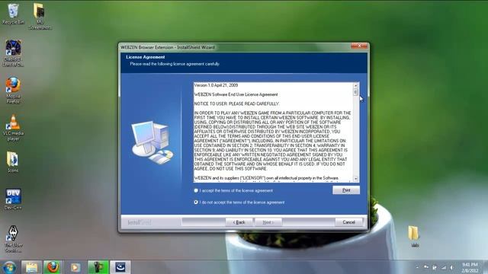Select the My Screenshots folder icon

40,16
